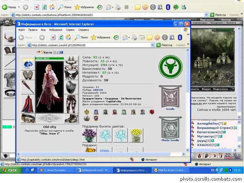The height and width of the screenshot is (183, 244).
Task: Click the helmet with halo equipment slot
Action: pyautogui.click(x=28, y=63)
